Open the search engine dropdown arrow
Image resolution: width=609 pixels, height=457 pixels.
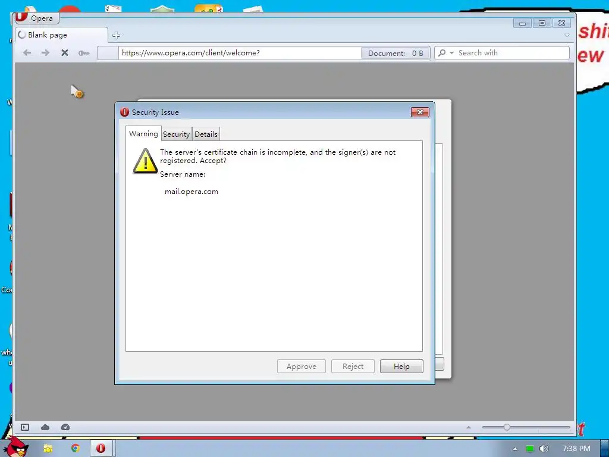[451, 53]
